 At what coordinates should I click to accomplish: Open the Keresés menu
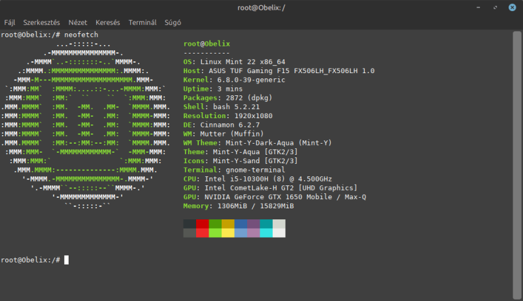[x=107, y=23]
